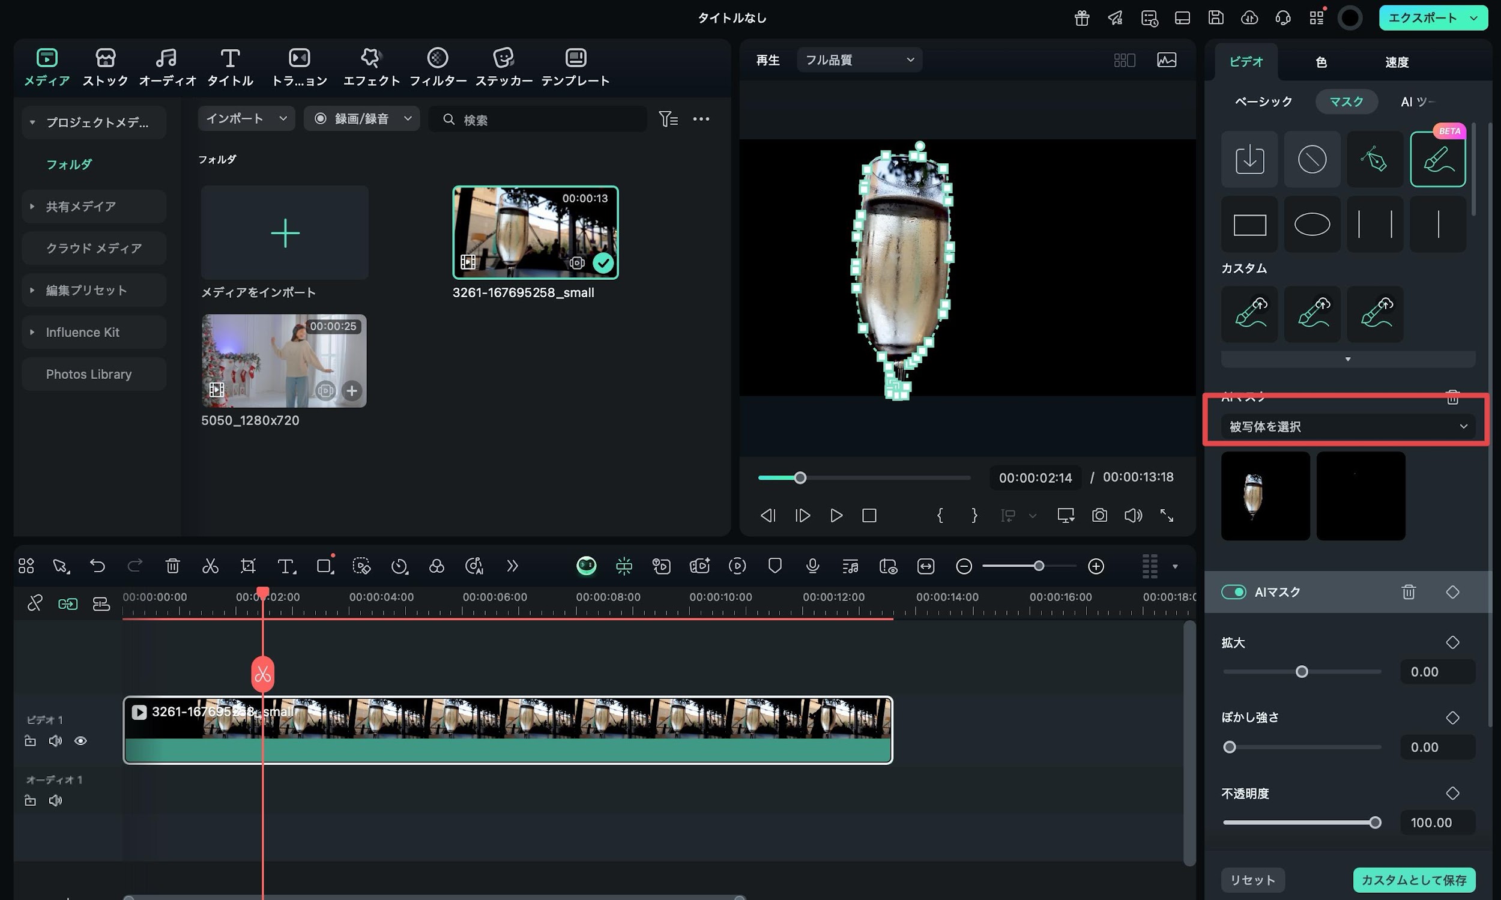Select the AI smart brush mask tool

pos(1437,159)
